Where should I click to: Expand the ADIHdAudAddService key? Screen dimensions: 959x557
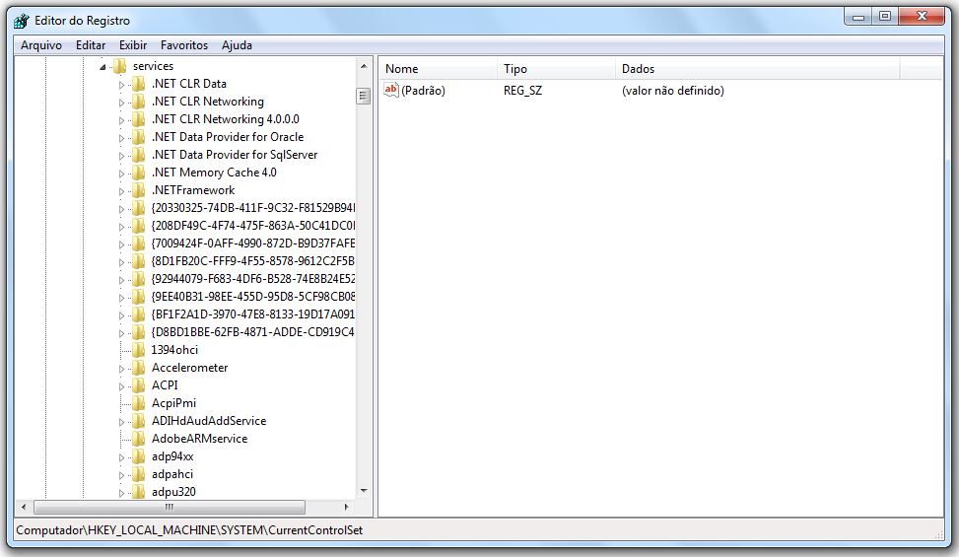coord(122,422)
